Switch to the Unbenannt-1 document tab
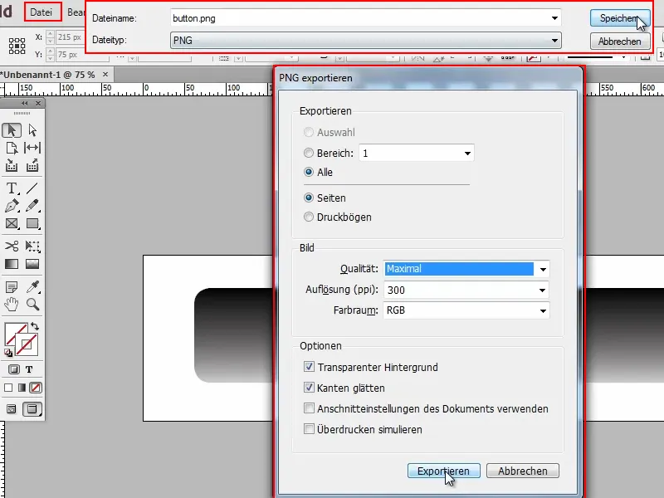The height and width of the screenshot is (498, 664). point(49,75)
